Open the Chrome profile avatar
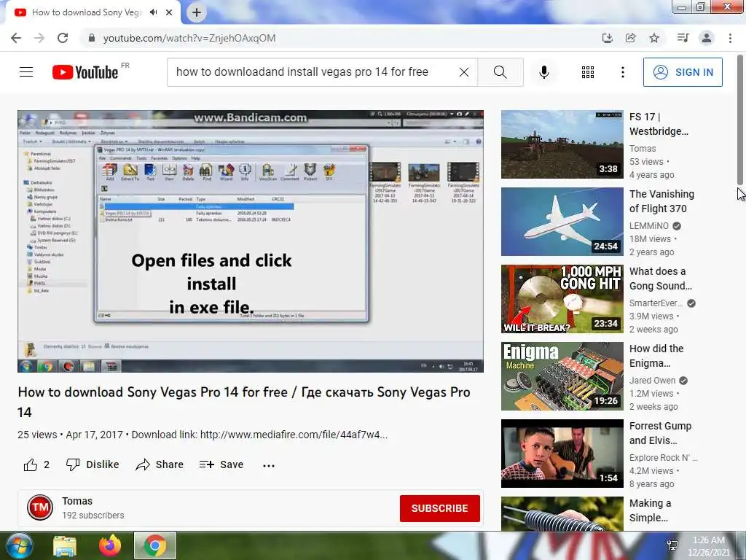This screenshot has width=746, height=560. coord(707,38)
